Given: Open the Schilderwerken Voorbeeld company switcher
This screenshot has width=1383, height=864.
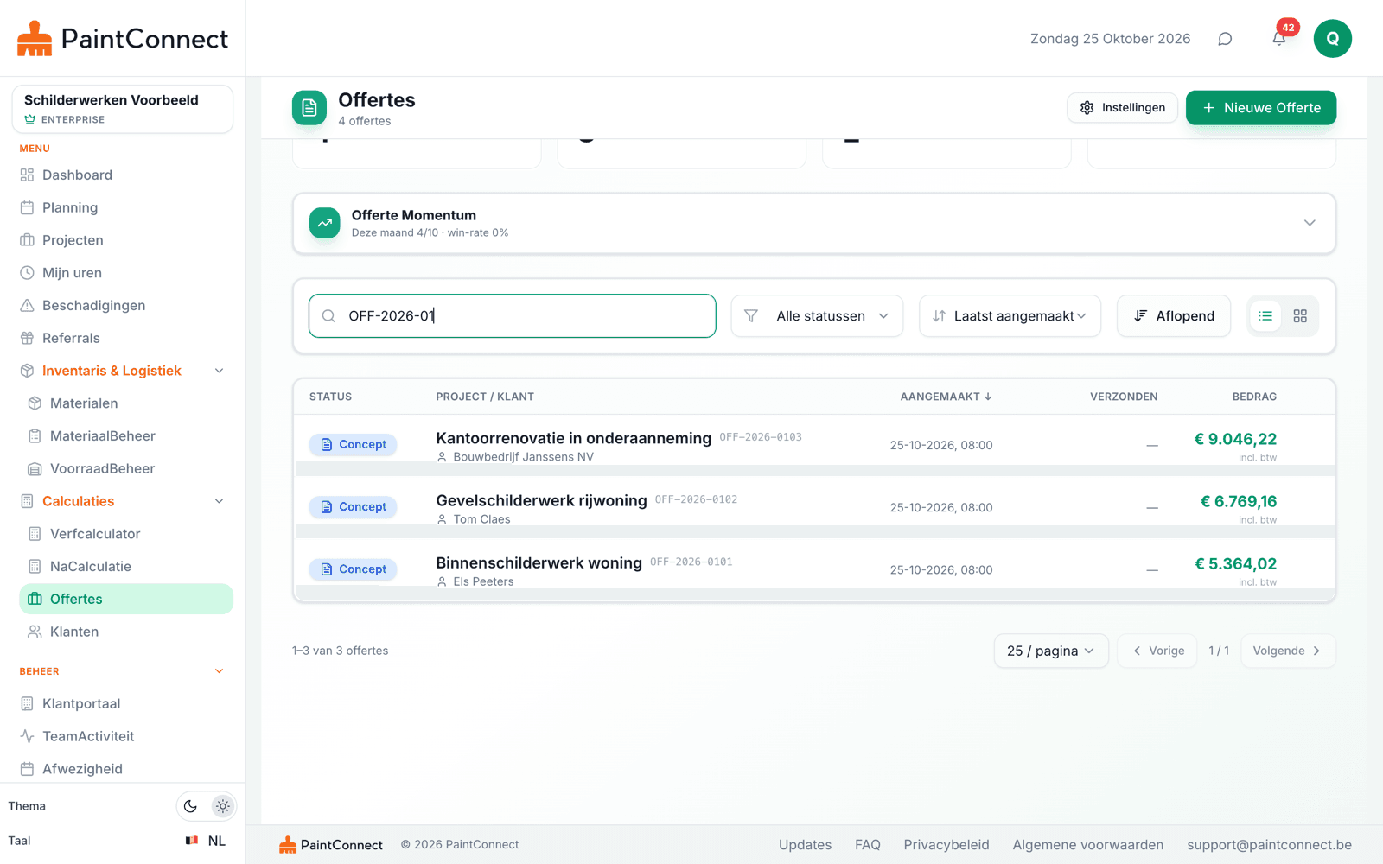Looking at the screenshot, I should point(123,109).
